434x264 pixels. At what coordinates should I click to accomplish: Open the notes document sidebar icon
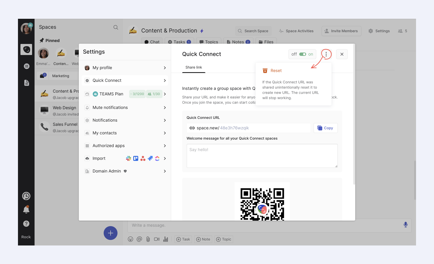coord(27,83)
